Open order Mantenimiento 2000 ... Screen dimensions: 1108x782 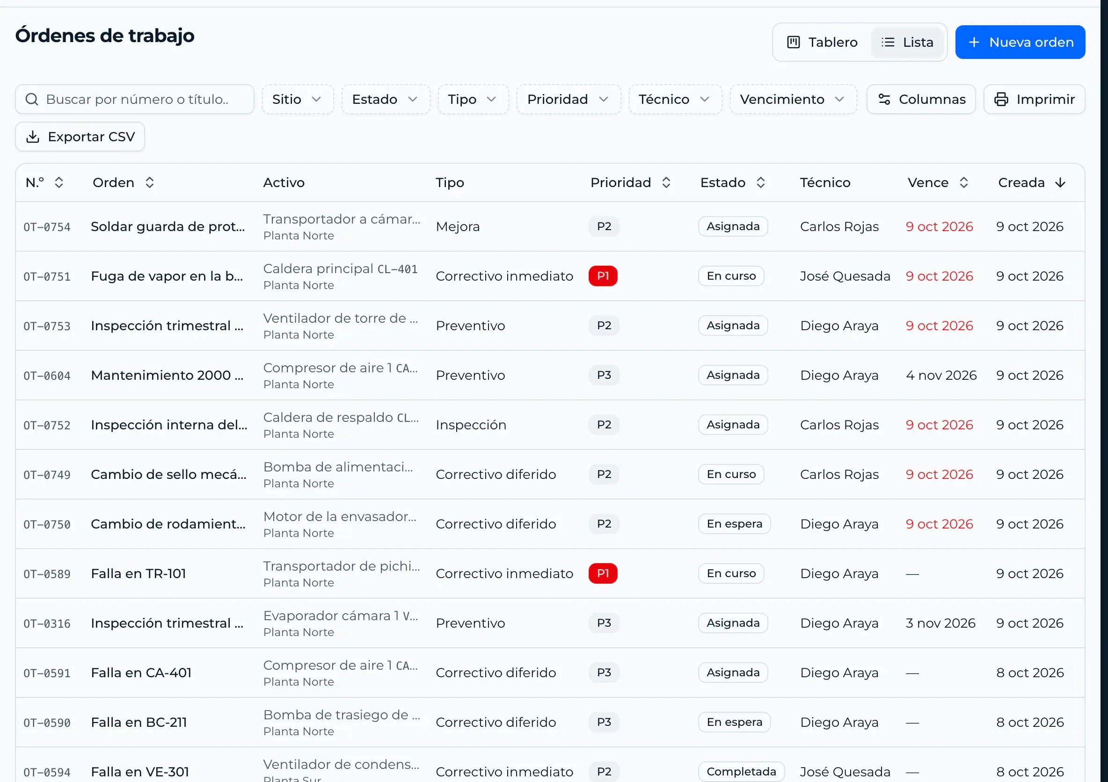pyautogui.click(x=167, y=375)
